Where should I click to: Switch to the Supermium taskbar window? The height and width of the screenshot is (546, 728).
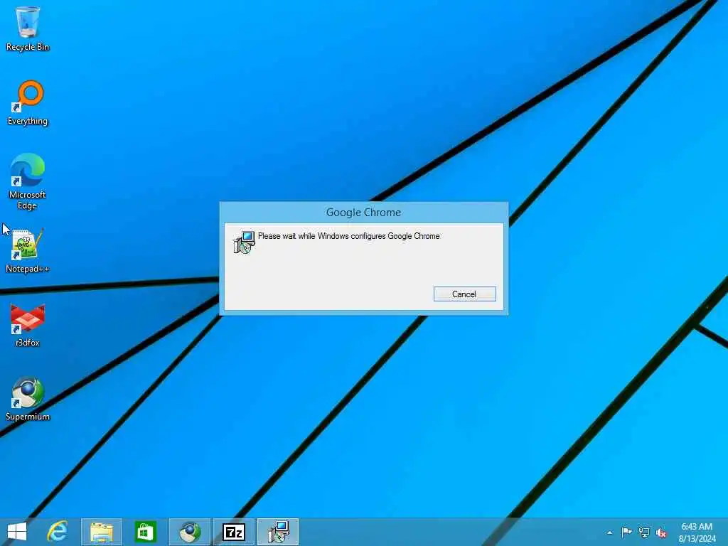(x=190, y=532)
